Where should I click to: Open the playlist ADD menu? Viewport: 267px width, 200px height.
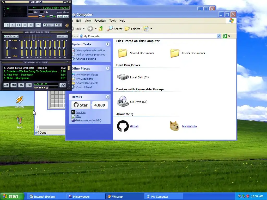[6, 85]
